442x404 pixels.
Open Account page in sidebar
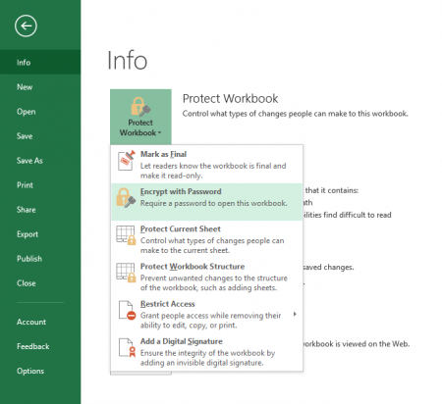pos(31,322)
